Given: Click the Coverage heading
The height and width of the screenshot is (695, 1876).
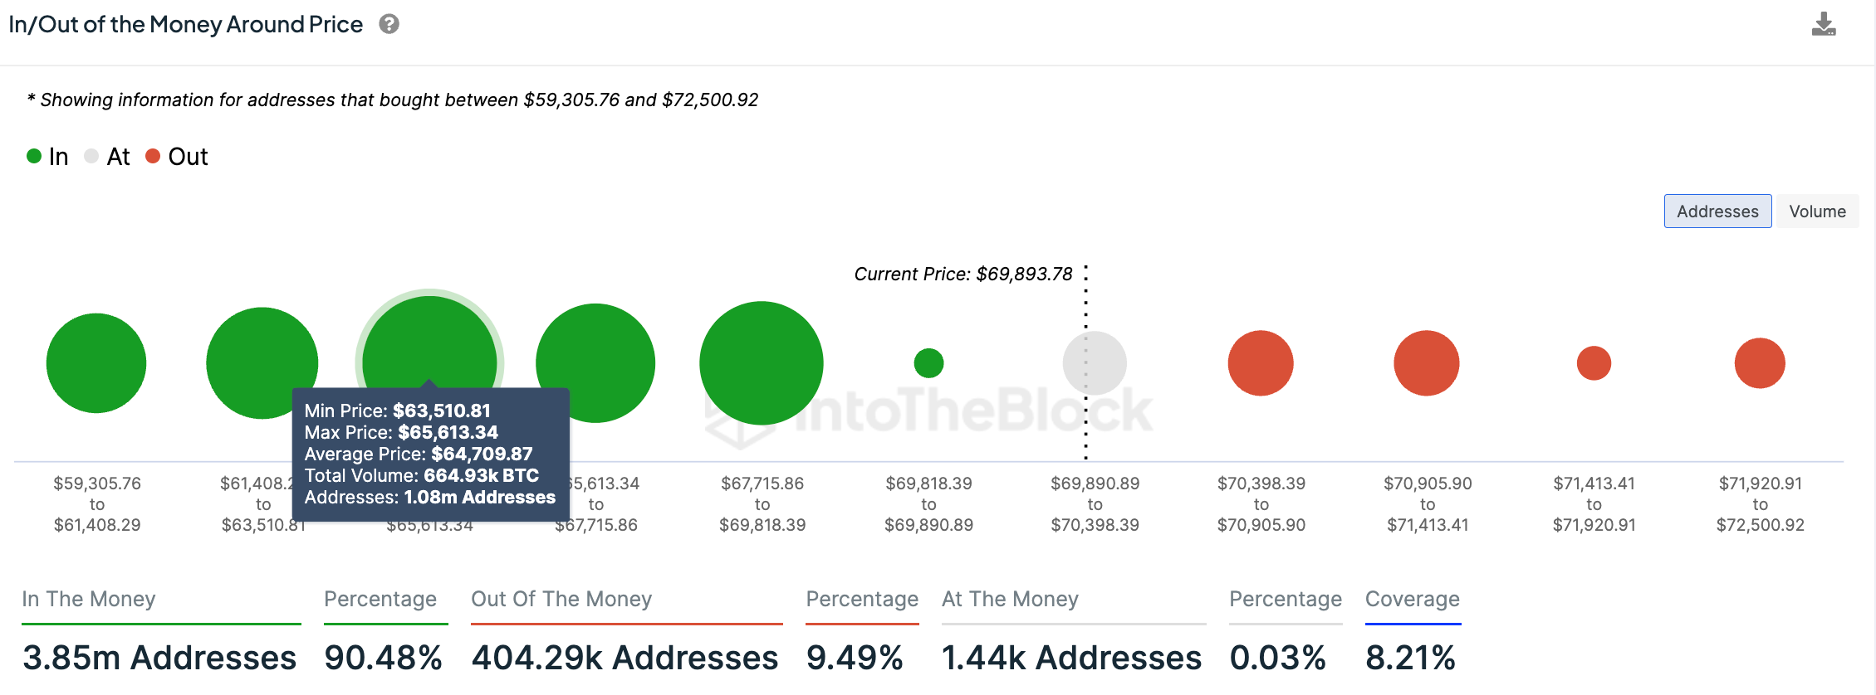Looking at the screenshot, I should [x=1412, y=599].
